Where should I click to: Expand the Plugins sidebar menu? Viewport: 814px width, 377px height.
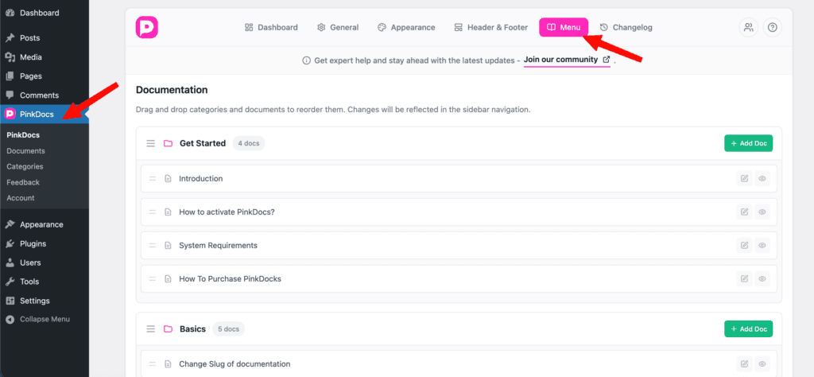(x=33, y=243)
